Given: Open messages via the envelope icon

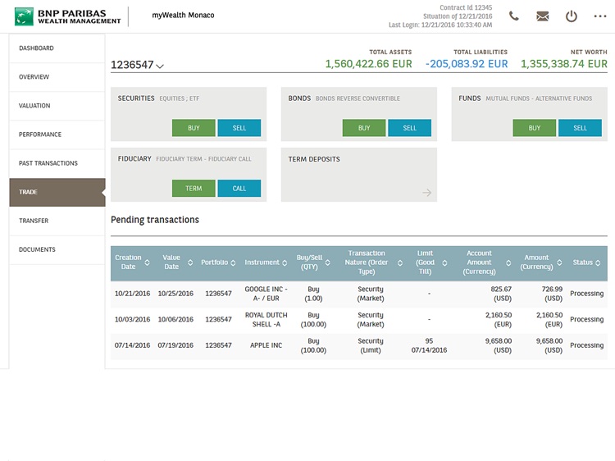Looking at the screenshot, I should (x=543, y=16).
